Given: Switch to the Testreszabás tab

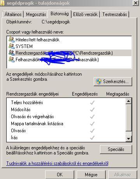Looking at the screenshot, I should tap(115, 14).
